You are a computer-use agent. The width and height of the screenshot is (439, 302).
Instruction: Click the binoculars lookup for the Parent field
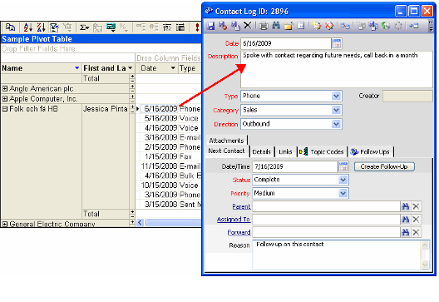tap(405, 207)
